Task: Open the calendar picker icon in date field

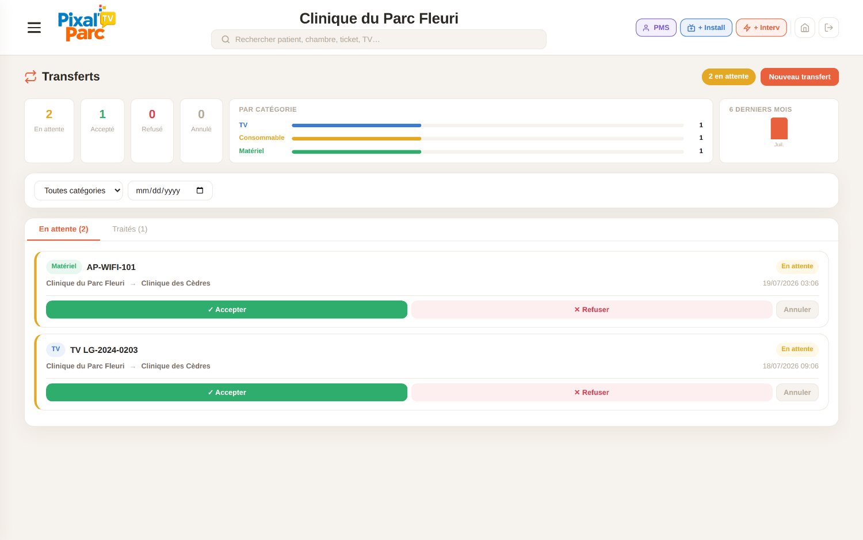Action: pyautogui.click(x=200, y=191)
